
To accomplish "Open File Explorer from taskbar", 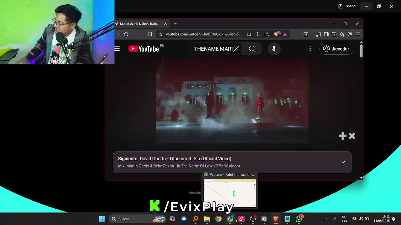I will point(207,219).
